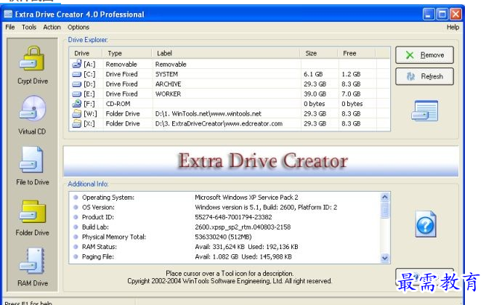Maximize the Extra Drive Creator window

[442, 15]
